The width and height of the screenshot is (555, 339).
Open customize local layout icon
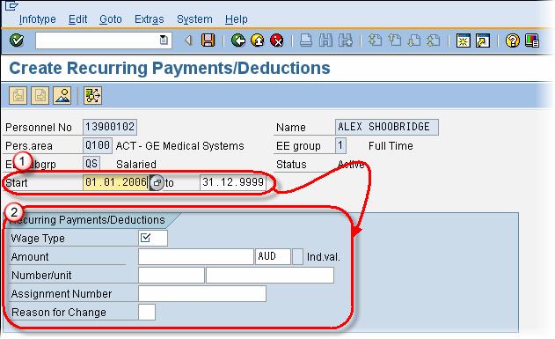pos(532,41)
